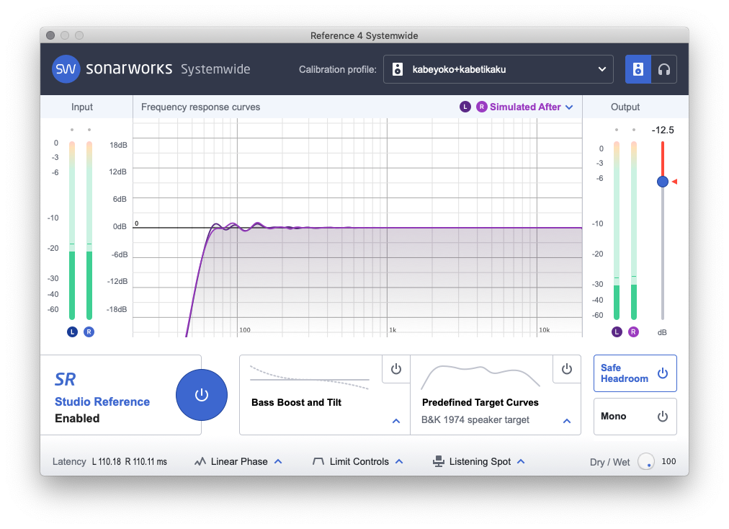Click the Dry / Wet knob
Viewport: 729px width, 529px height.
pyautogui.click(x=645, y=461)
